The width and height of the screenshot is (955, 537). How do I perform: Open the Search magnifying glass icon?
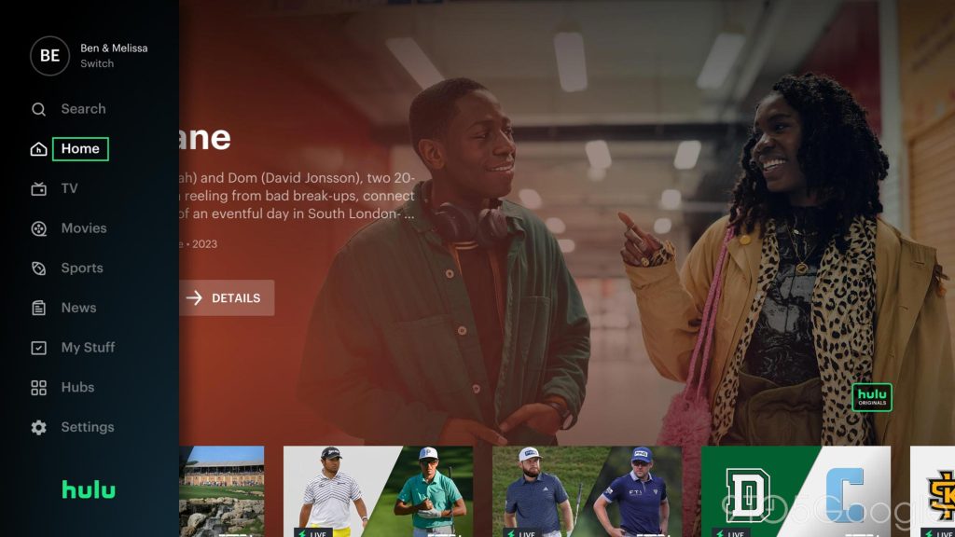coord(38,109)
